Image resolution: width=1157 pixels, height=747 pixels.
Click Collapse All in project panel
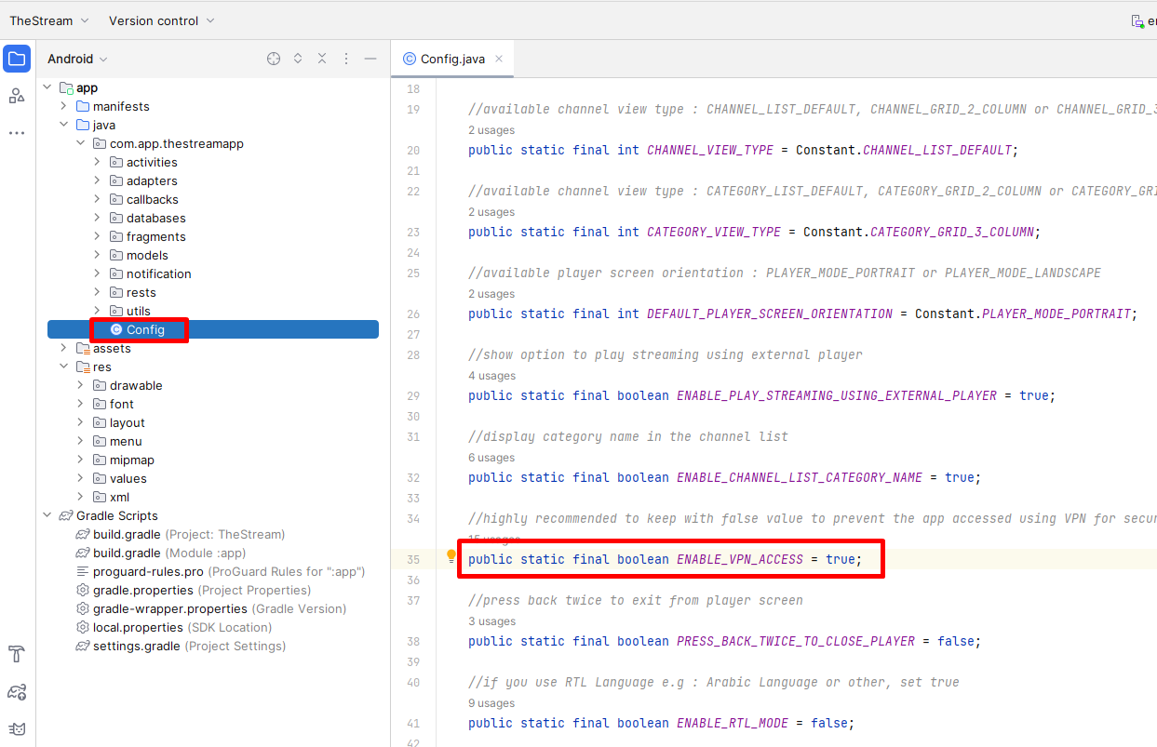322,59
